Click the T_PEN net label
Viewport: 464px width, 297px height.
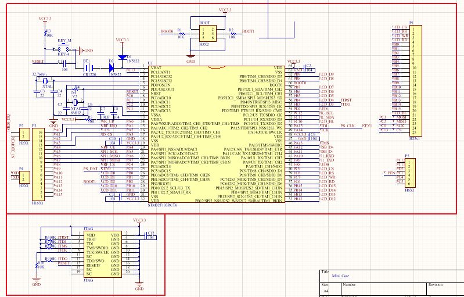[x=390, y=173]
